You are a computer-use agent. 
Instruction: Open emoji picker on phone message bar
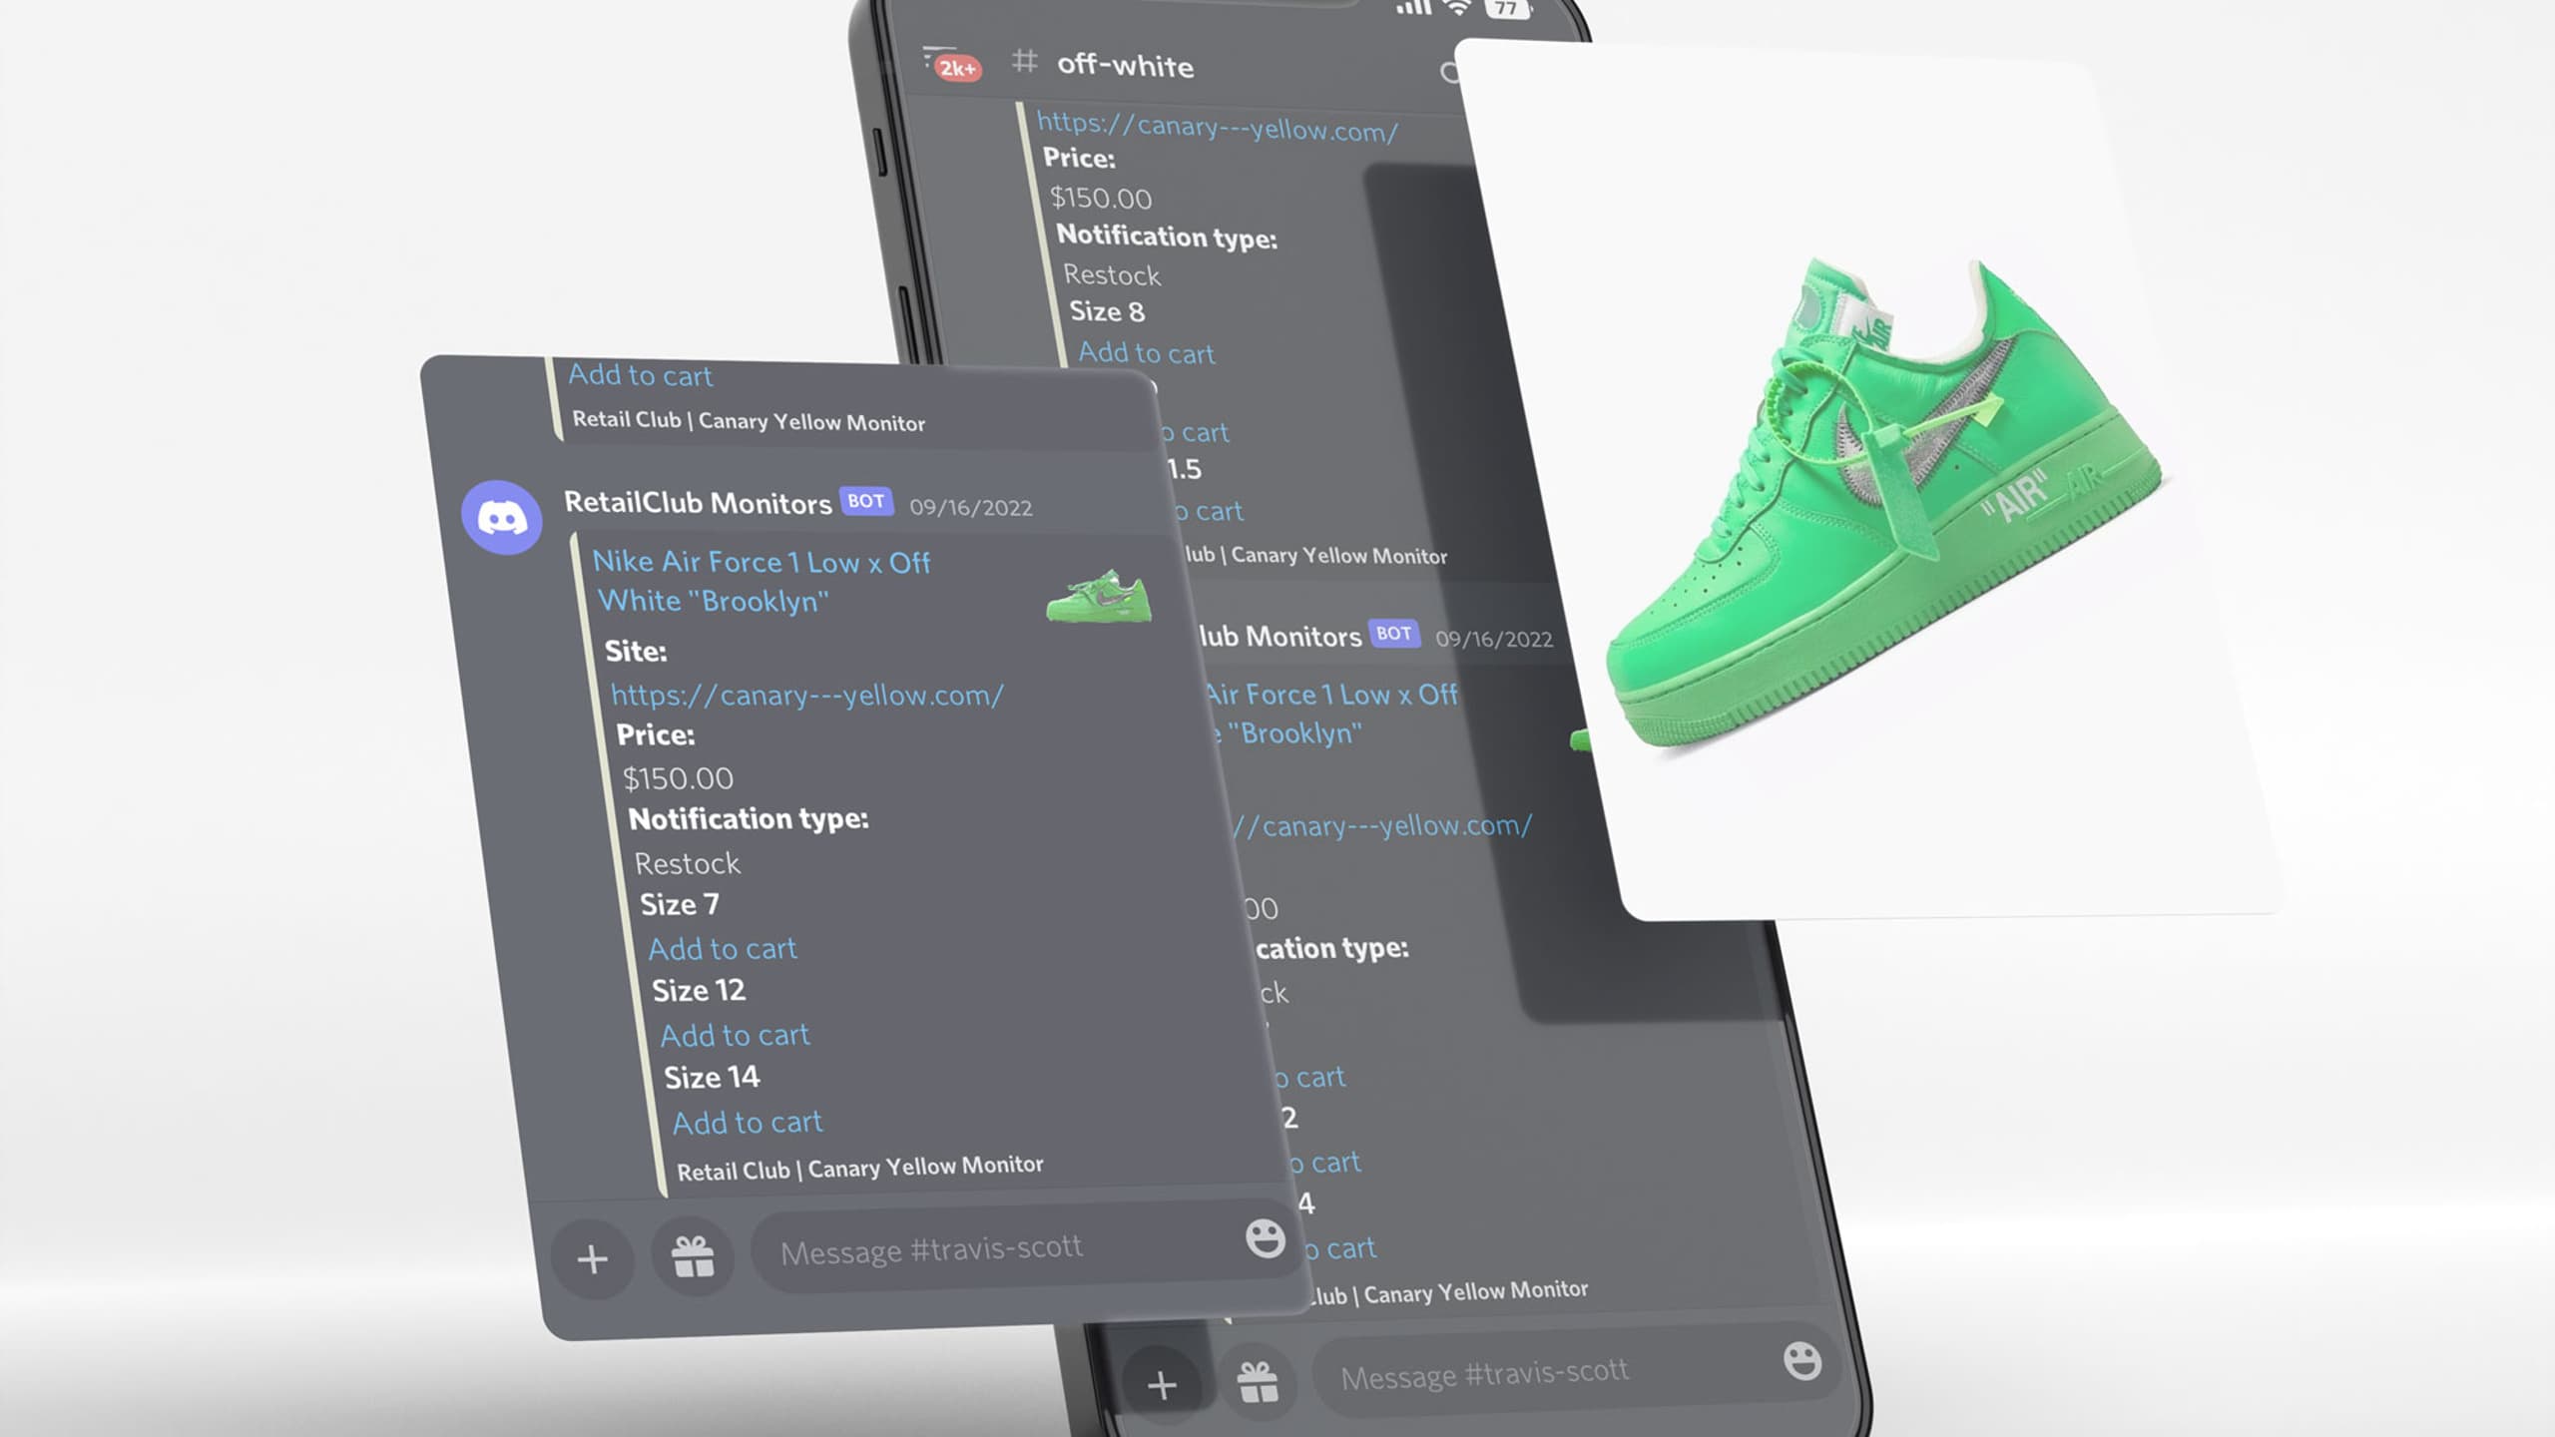(x=1801, y=1361)
